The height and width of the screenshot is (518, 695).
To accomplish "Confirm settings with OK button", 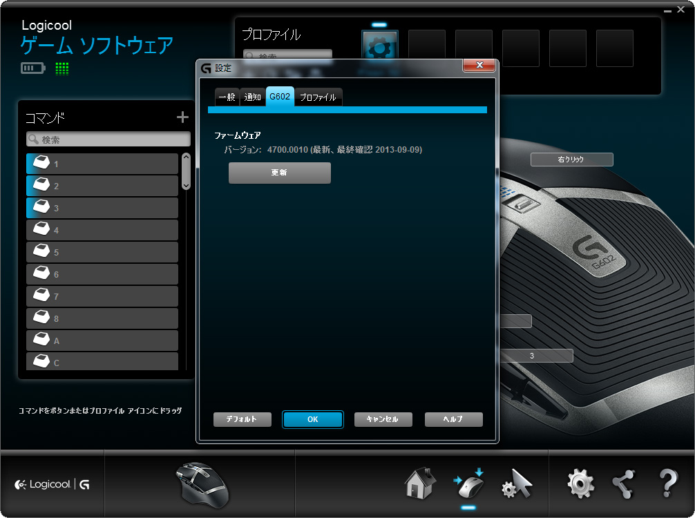I will (313, 419).
